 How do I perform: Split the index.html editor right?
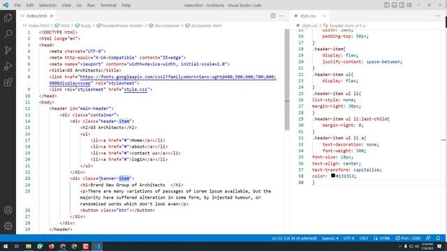click(273, 16)
